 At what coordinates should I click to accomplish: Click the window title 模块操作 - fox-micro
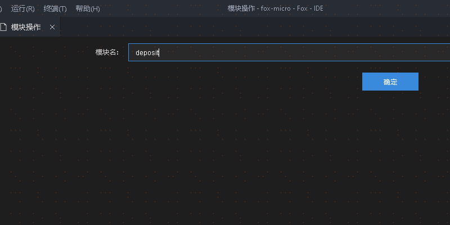click(x=259, y=8)
